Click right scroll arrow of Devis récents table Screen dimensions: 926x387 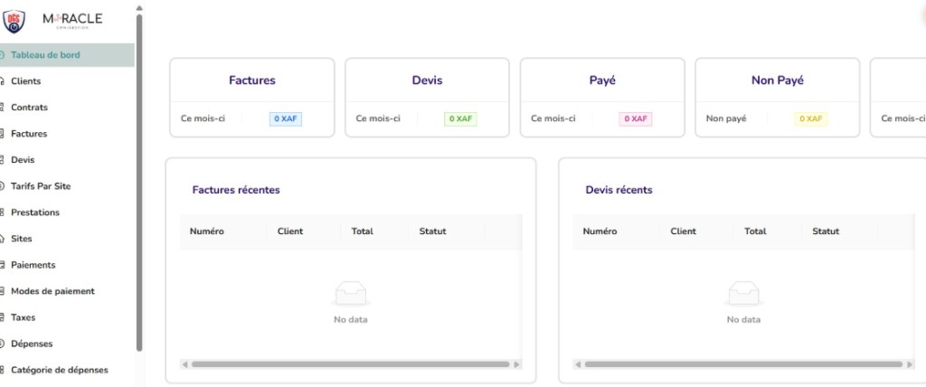[910, 364]
